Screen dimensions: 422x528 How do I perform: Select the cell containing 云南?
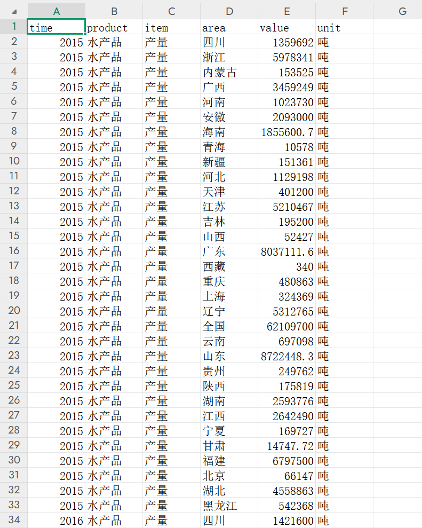tap(229, 341)
